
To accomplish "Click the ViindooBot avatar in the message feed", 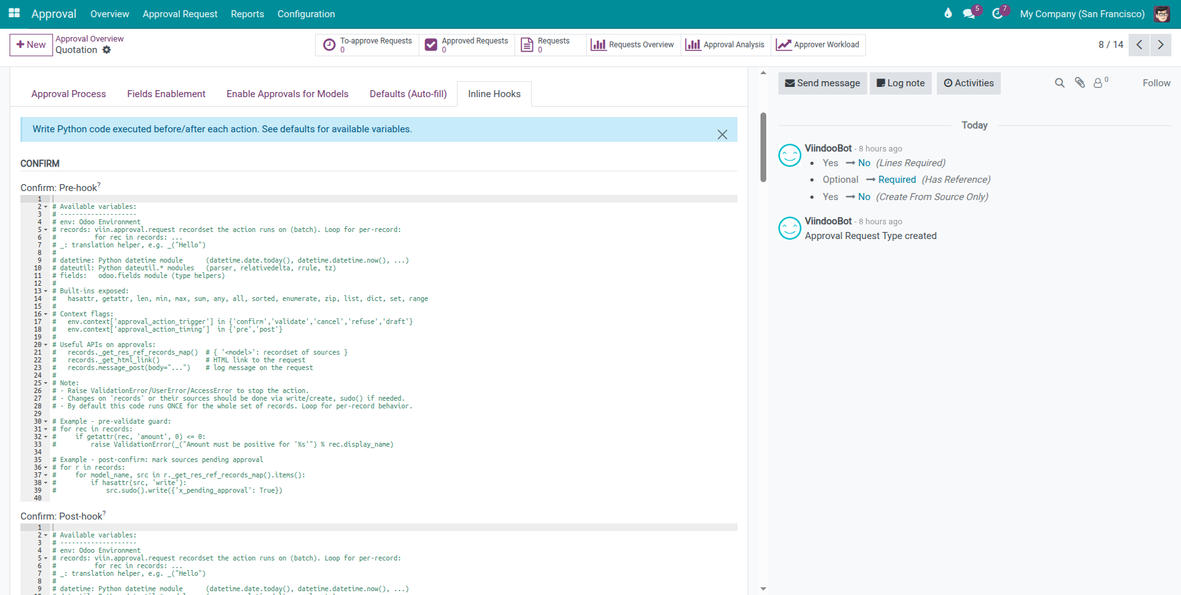I will click(790, 155).
